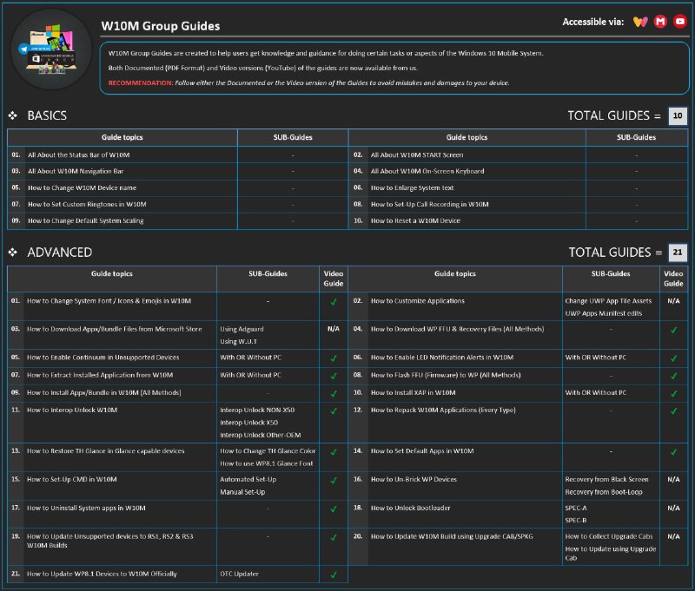The width and height of the screenshot is (695, 591).
Task: Click the green checkmark for Change System Font guide
Action: (334, 302)
